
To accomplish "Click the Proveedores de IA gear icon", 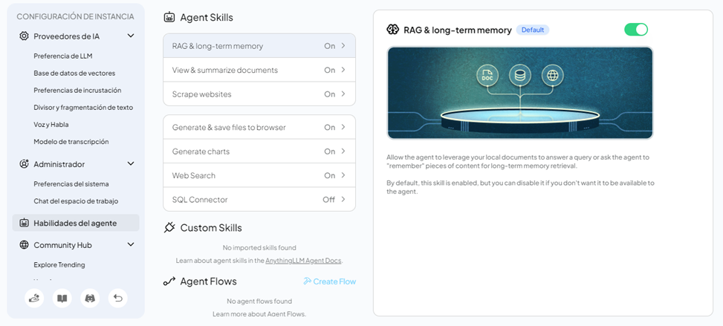I will pos(25,36).
